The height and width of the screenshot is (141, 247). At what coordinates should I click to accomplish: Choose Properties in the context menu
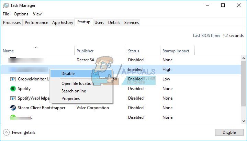click(x=81, y=99)
